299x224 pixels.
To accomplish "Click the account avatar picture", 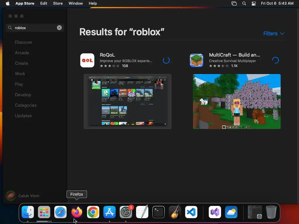I will coord(11,196).
